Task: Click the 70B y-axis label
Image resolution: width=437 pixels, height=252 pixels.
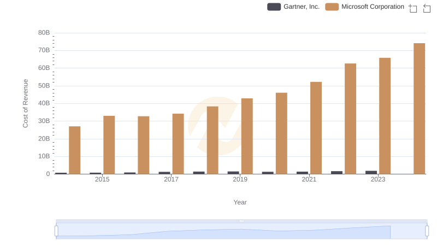Action: click(44, 50)
